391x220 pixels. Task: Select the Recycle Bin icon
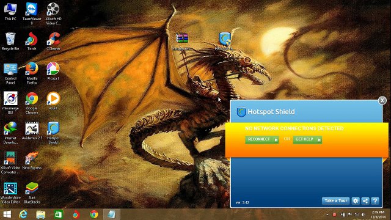[x=10, y=42]
